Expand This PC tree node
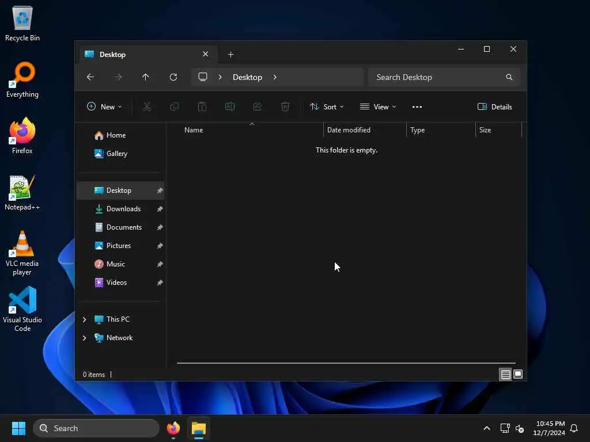The height and width of the screenshot is (442, 590). pos(85,319)
